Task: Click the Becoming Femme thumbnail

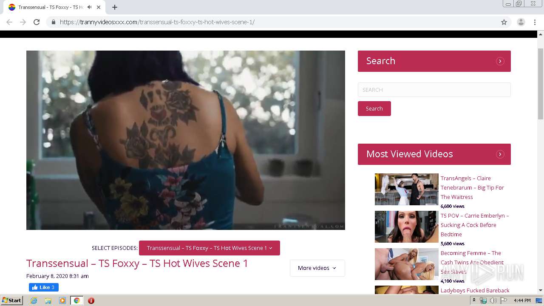Action: (406, 264)
